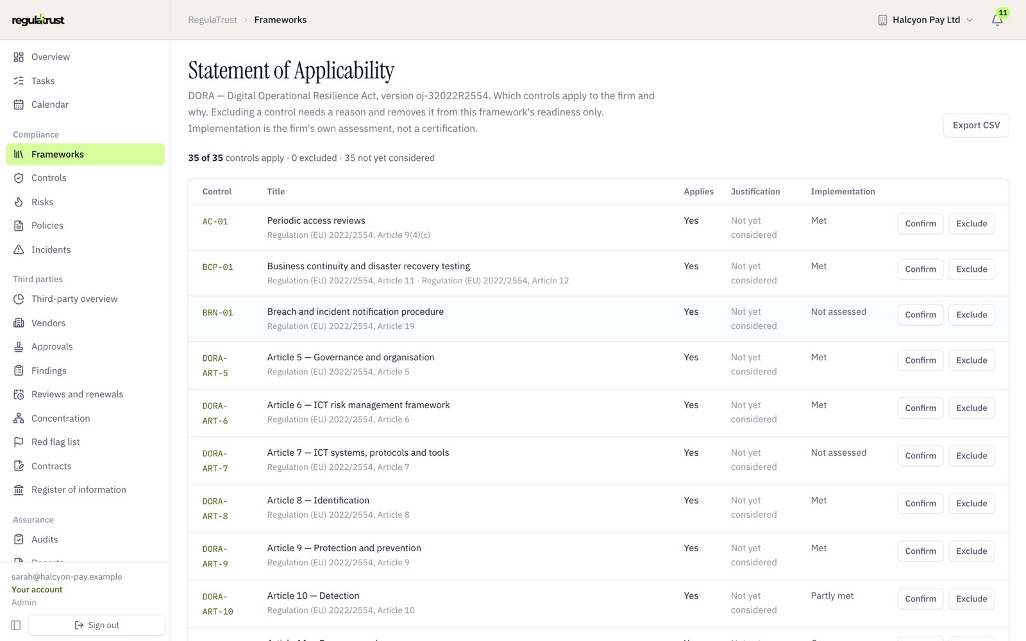Click the building icon beside Halcyon Pay Ltd

[x=882, y=20]
